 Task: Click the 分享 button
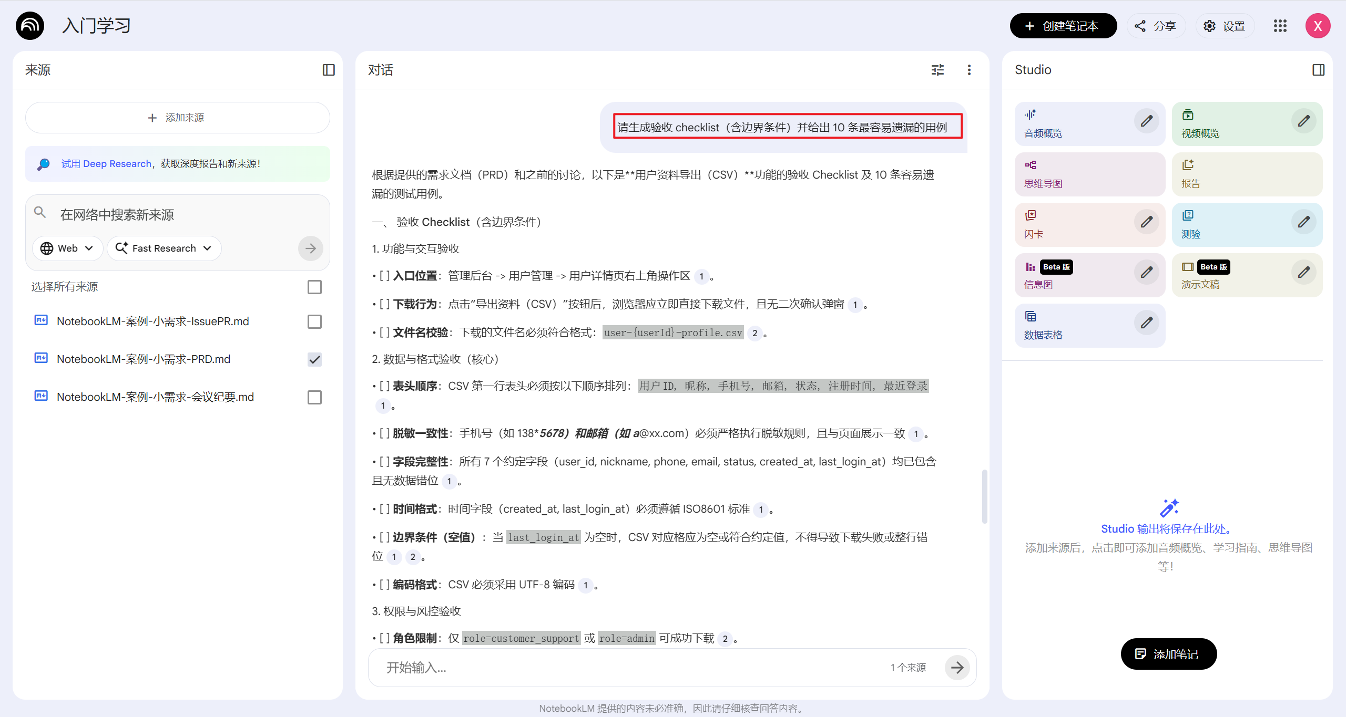click(1156, 26)
